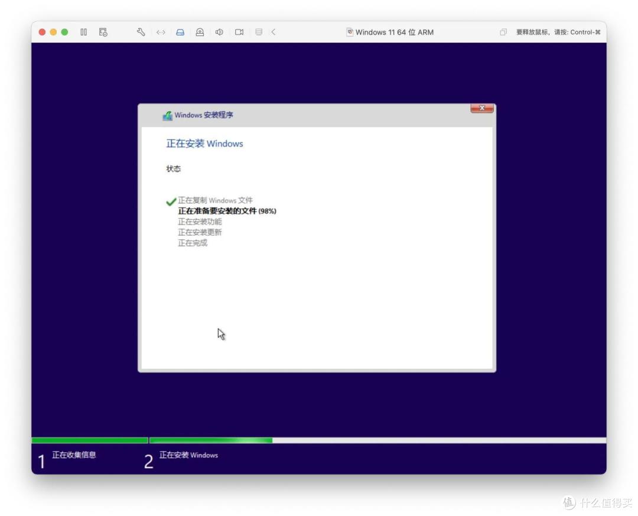The width and height of the screenshot is (638, 516).
Task: Click the VM document icon in title
Action: [x=350, y=32]
